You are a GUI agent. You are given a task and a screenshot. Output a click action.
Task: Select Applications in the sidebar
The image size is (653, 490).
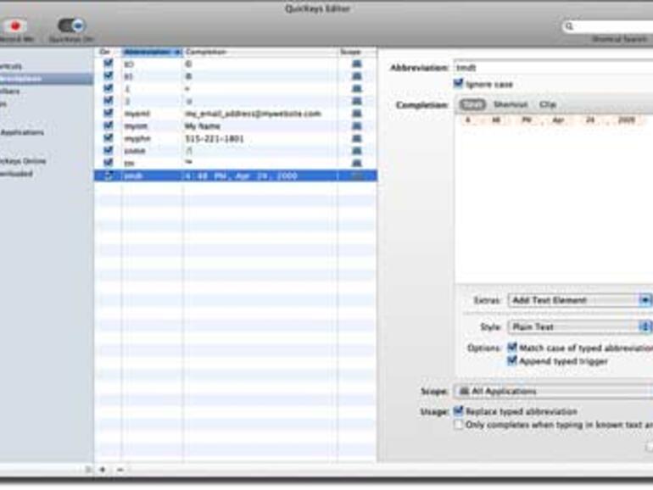23,132
